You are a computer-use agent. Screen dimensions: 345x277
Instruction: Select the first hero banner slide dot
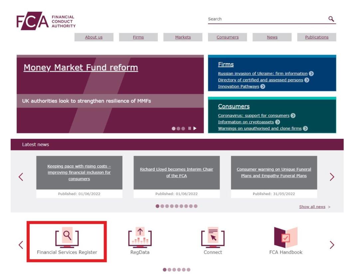coord(174,129)
